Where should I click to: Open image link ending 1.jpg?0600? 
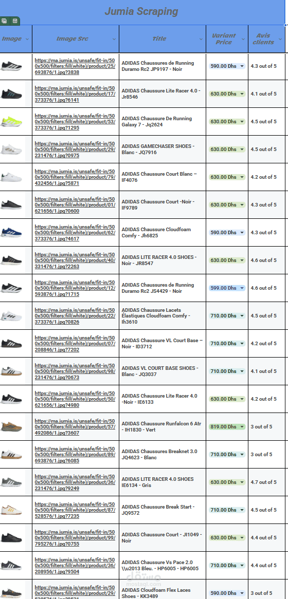click(75, 205)
